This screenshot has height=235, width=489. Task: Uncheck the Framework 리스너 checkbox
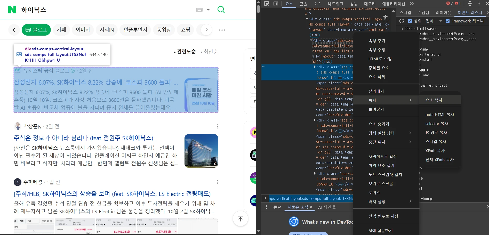pyautogui.click(x=447, y=21)
